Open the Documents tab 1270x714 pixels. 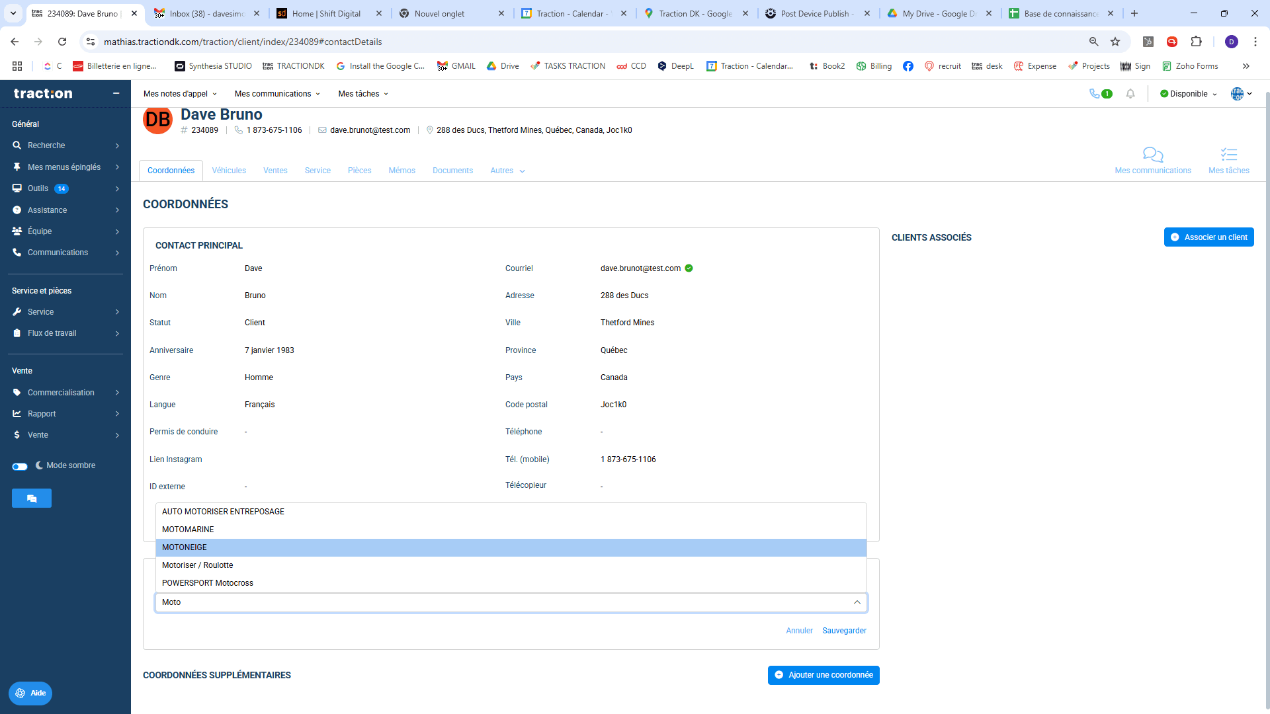pyautogui.click(x=453, y=171)
